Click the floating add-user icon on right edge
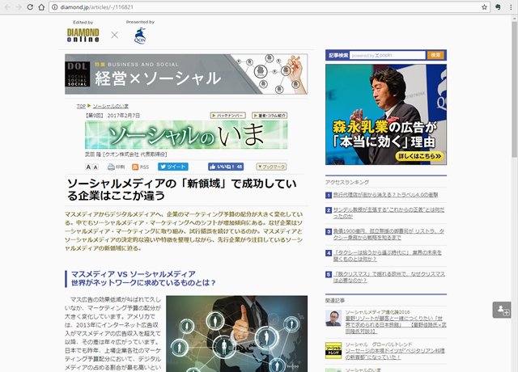 click(502, 310)
